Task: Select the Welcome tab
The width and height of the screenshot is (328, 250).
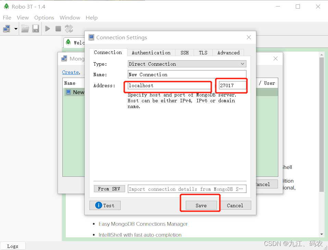Action: click(74, 42)
